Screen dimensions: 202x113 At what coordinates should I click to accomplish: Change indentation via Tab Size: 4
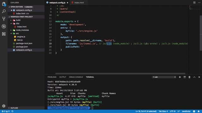click(163, 111)
